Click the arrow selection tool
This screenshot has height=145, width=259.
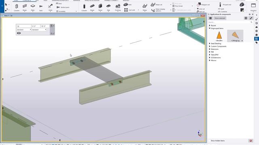coord(6,5)
